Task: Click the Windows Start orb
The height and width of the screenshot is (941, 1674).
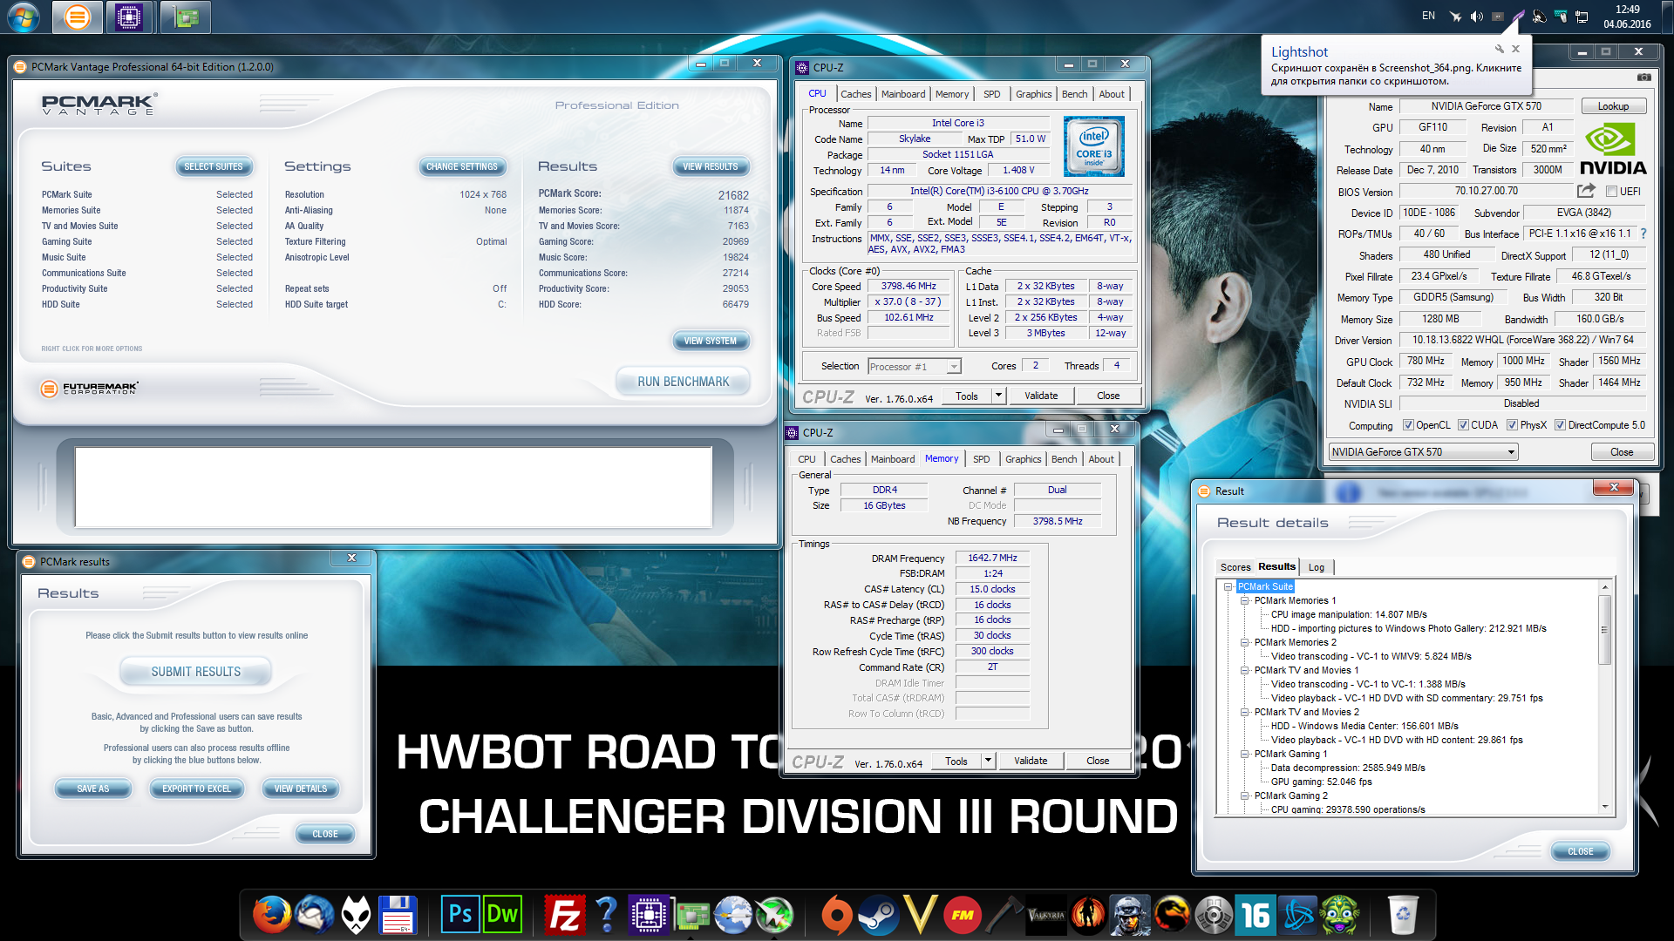Action: click(23, 17)
